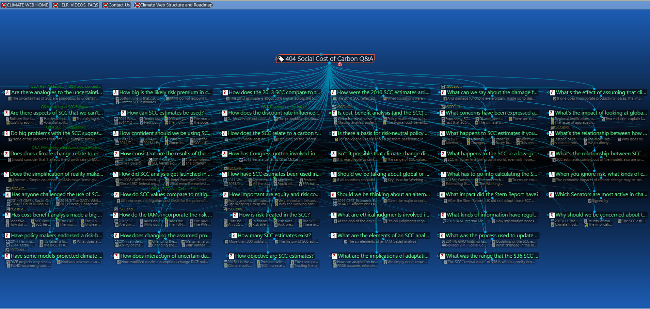Go to 'Climate Web Structure and Roadmap' pin
This screenshot has width=650, height=309.
(174, 5)
